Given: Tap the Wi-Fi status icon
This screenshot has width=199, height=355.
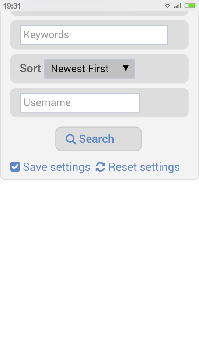Looking at the screenshot, I should click(x=167, y=6).
